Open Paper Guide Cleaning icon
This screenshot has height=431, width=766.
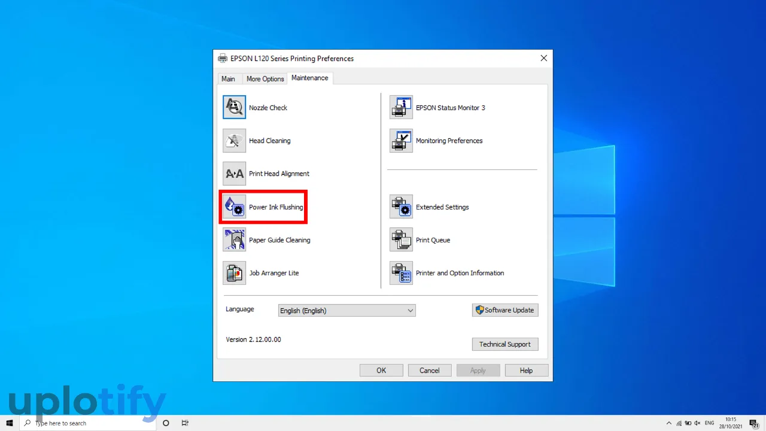234,239
